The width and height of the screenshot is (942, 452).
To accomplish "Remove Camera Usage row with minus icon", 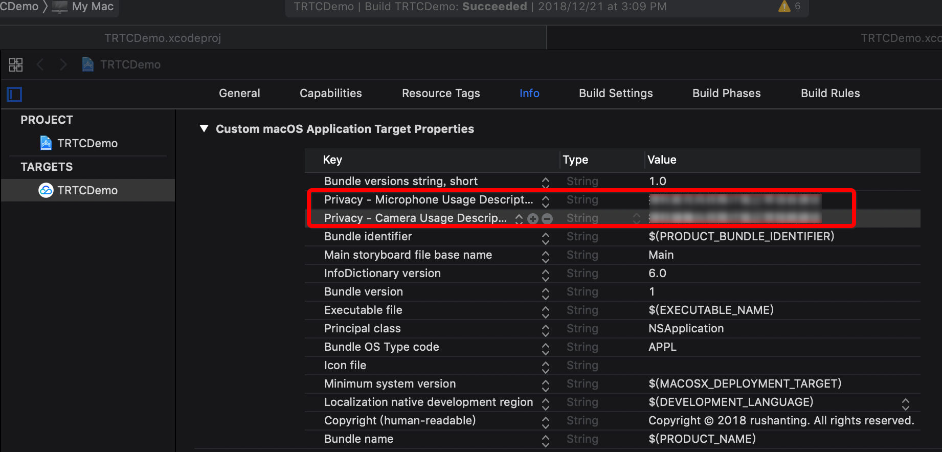I will [x=547, y=219].
